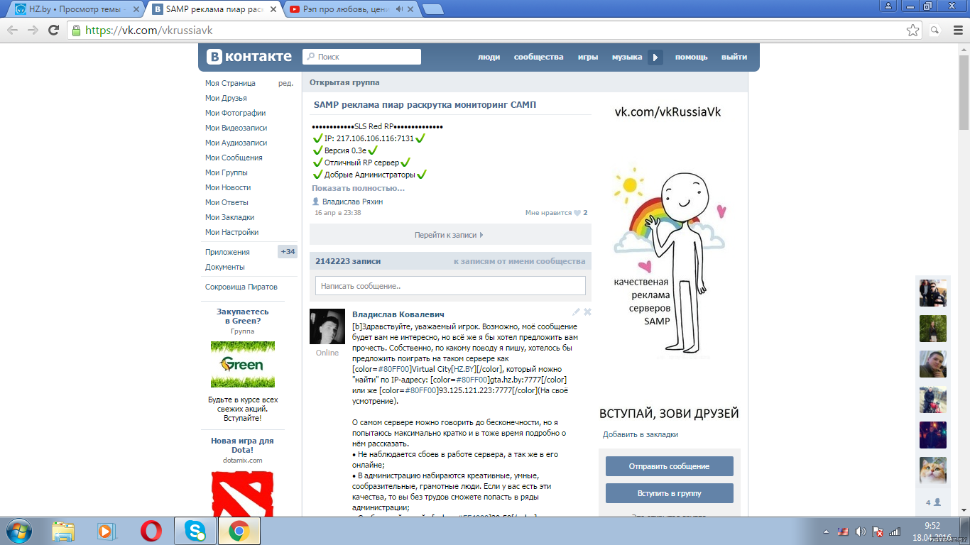Go back with the browser Back arrow
The height and width of the screenshot is (545, 970).
coord(13,30)
